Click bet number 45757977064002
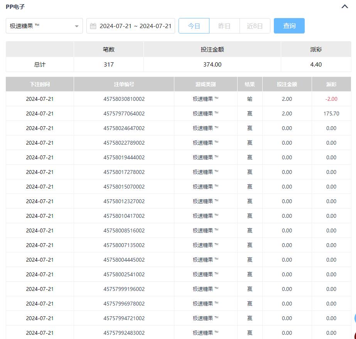This screenshot has width=356, height=339. 124,114
